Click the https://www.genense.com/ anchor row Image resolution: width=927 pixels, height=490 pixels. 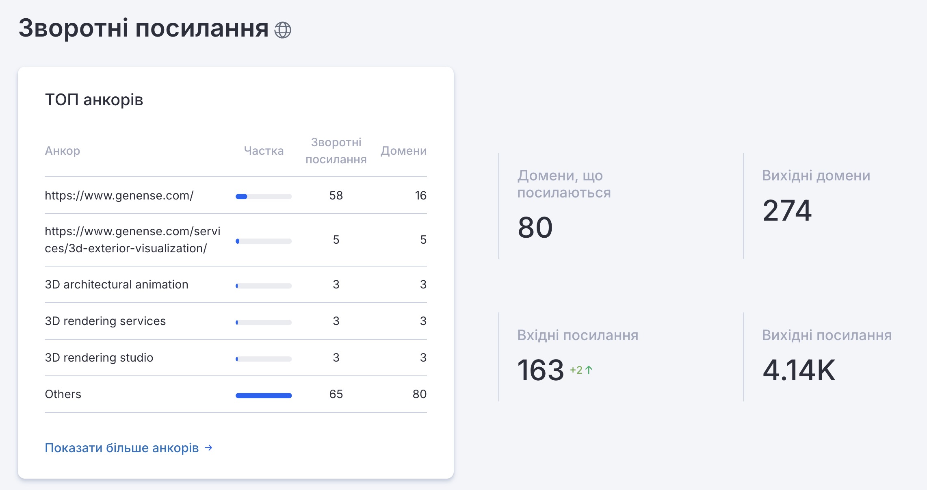pos(119,195)
